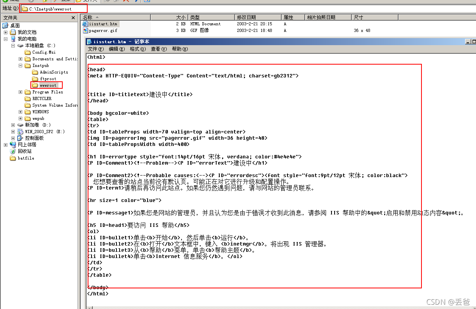The image size is (476, 309).
Task: Click the 我的电脑 computer icon
Action: 13,39
